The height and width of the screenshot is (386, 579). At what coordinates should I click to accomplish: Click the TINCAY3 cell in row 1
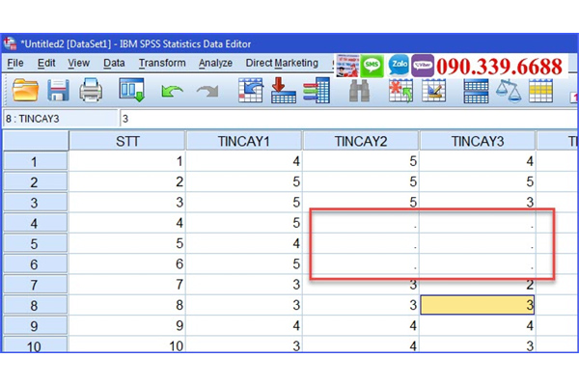[x=478, y=161]
